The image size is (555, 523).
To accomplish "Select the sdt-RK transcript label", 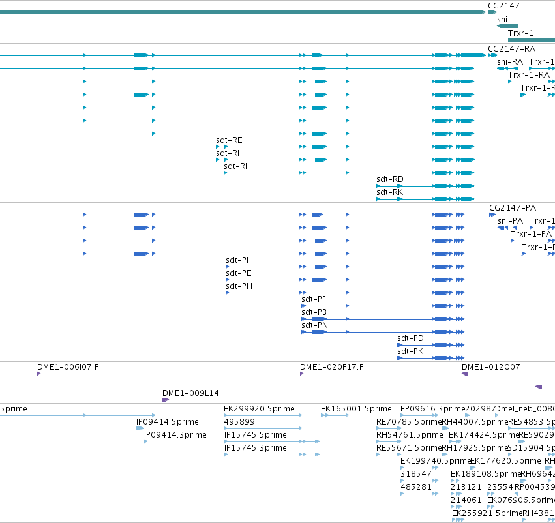I will click(389, 192).
